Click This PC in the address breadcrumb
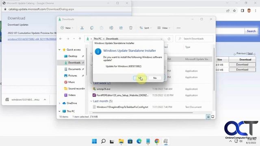Image resolution: width=260 pixels, height=146 pixels. [97, 39]
